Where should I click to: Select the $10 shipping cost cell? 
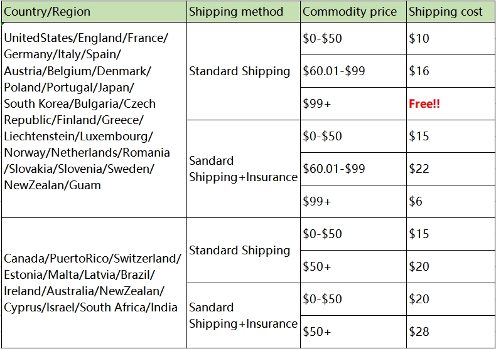coord(419,38)
